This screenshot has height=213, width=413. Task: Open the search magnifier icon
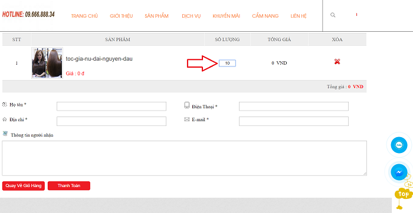point(333,15)
